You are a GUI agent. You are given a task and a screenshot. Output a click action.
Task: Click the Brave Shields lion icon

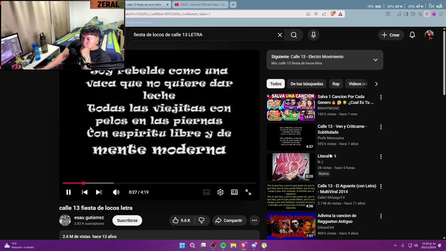pyautogui.click(x=333, y=14)
